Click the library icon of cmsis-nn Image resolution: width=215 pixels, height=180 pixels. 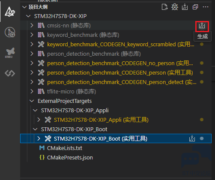[x=41, y=25]
